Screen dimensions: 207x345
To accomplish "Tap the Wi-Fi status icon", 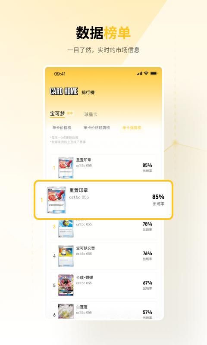I will pos(146,73).
